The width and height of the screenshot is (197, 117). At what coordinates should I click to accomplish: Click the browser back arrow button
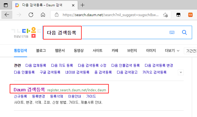(7, 15)
